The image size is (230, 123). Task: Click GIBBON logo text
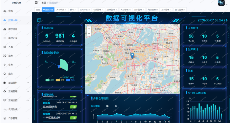(16, 3)
